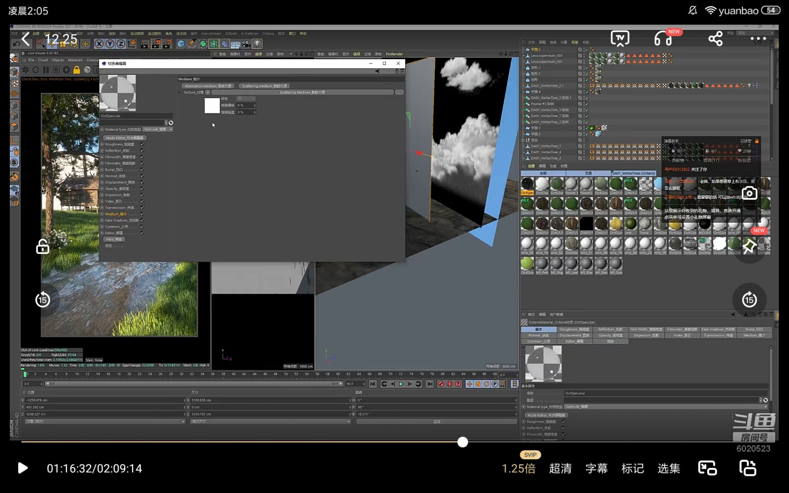This screenshot has height=493, width=789.
Task: Click the cube primitive icon
Action: pyautogui.click(x=181, y=44)
